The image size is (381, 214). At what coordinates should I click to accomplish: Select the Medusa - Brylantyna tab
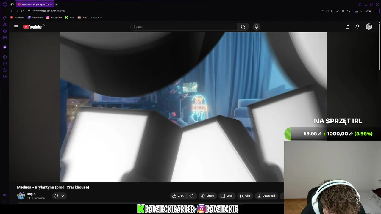coord(35,4)
